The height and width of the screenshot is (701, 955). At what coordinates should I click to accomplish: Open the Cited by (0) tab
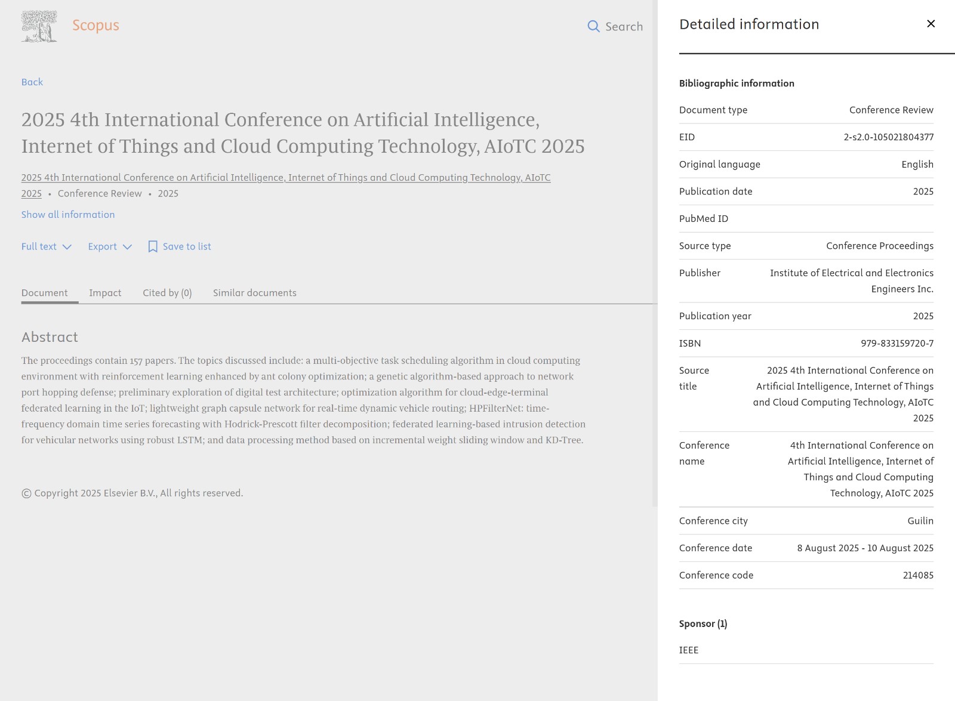(167, 293)
